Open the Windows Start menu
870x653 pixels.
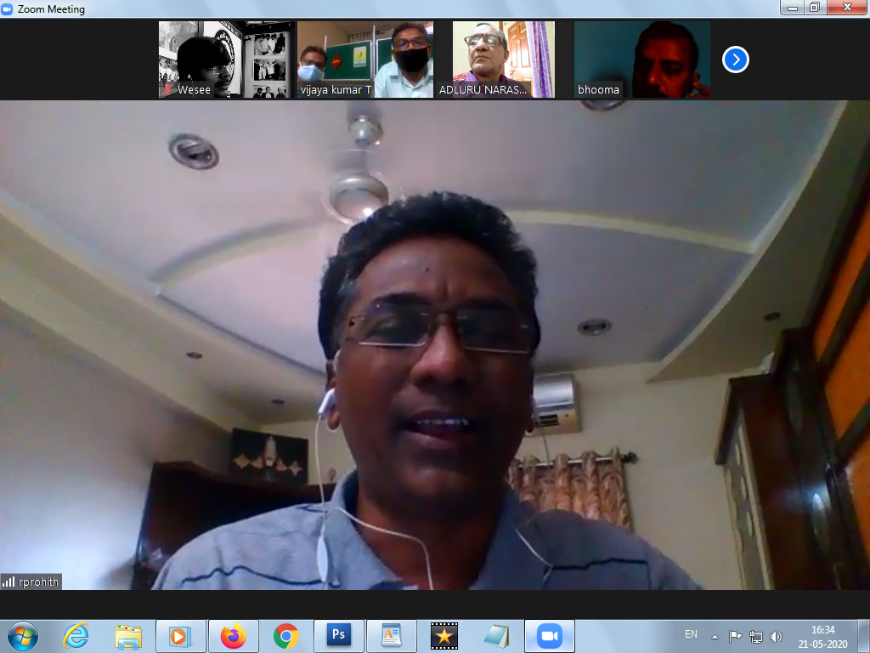22,635
